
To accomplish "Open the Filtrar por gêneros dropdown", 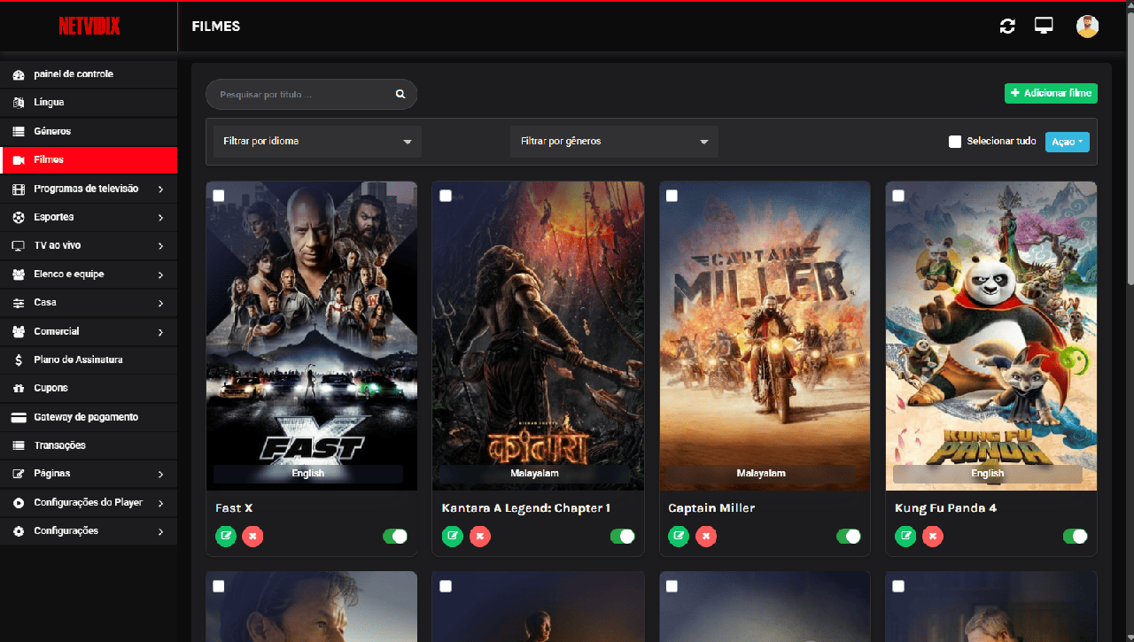I will [614, 141].
